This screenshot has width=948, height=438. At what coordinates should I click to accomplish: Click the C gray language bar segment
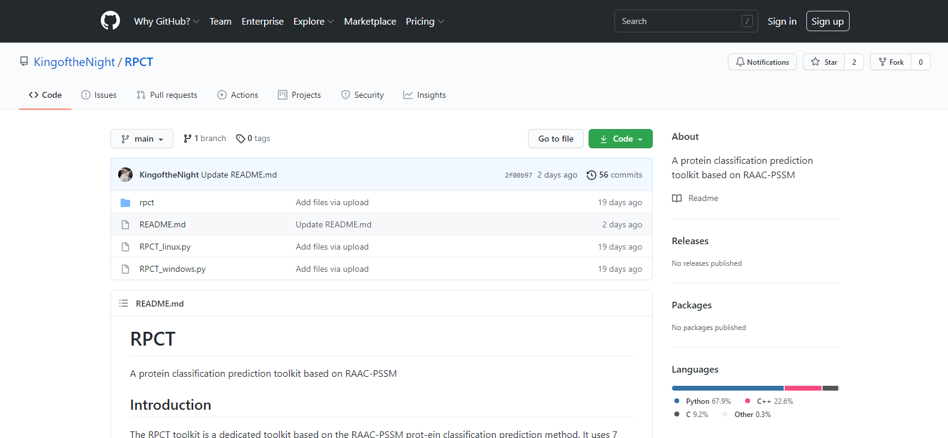pos(830,388)
